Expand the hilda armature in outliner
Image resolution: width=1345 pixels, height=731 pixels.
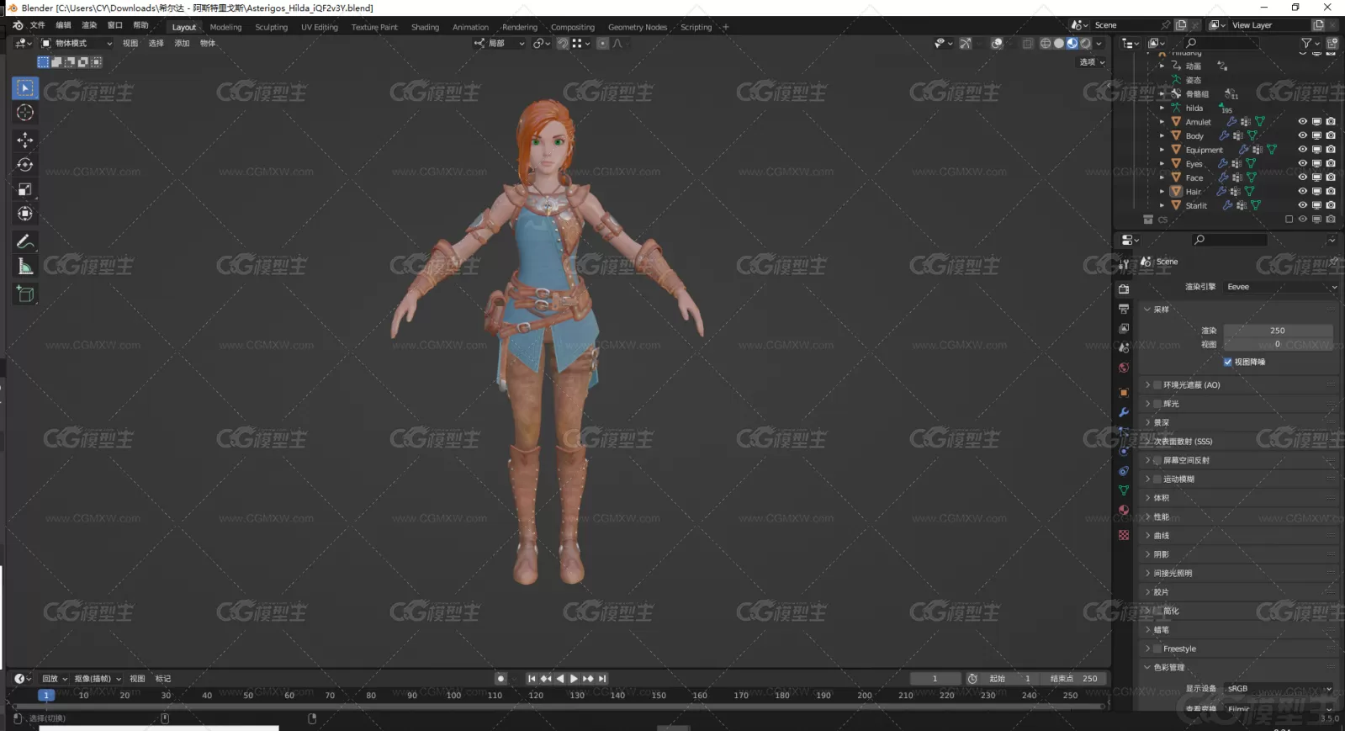(x=1162, y=108)
